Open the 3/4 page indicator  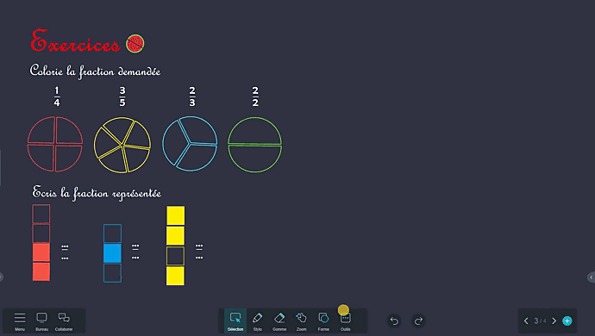pyautogui.click(x=540, y=320)
